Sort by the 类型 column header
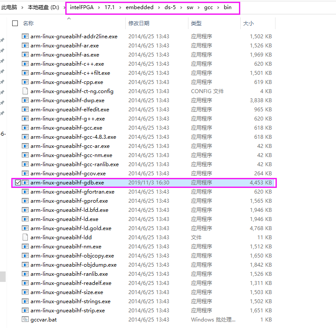Image resolution: width=336 pixels, height=328 pixels. 196,23
